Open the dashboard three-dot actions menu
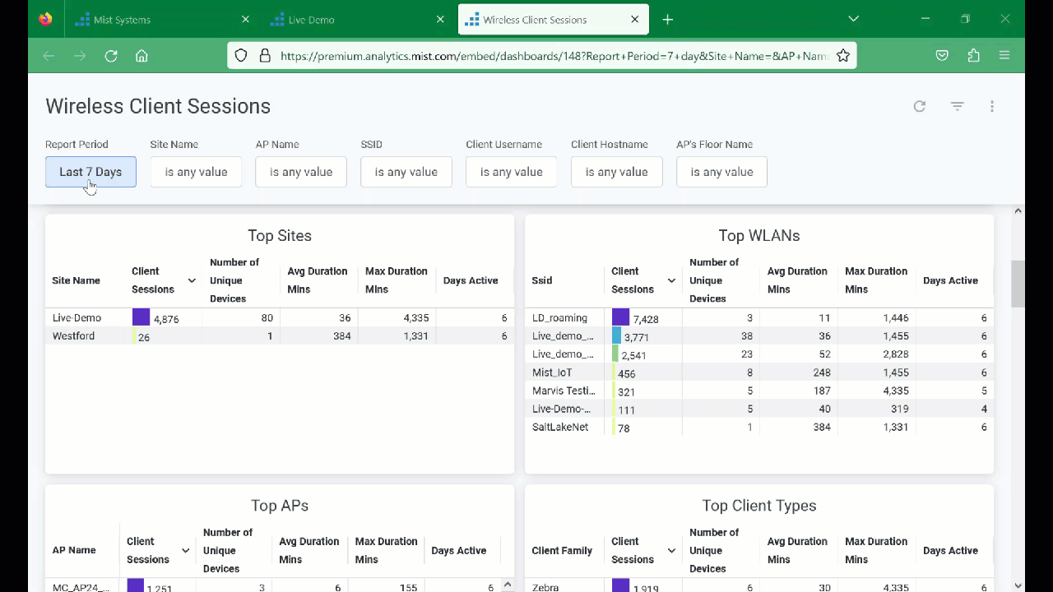The height and width of the screenshot is (592, 1053). [992, 106]
